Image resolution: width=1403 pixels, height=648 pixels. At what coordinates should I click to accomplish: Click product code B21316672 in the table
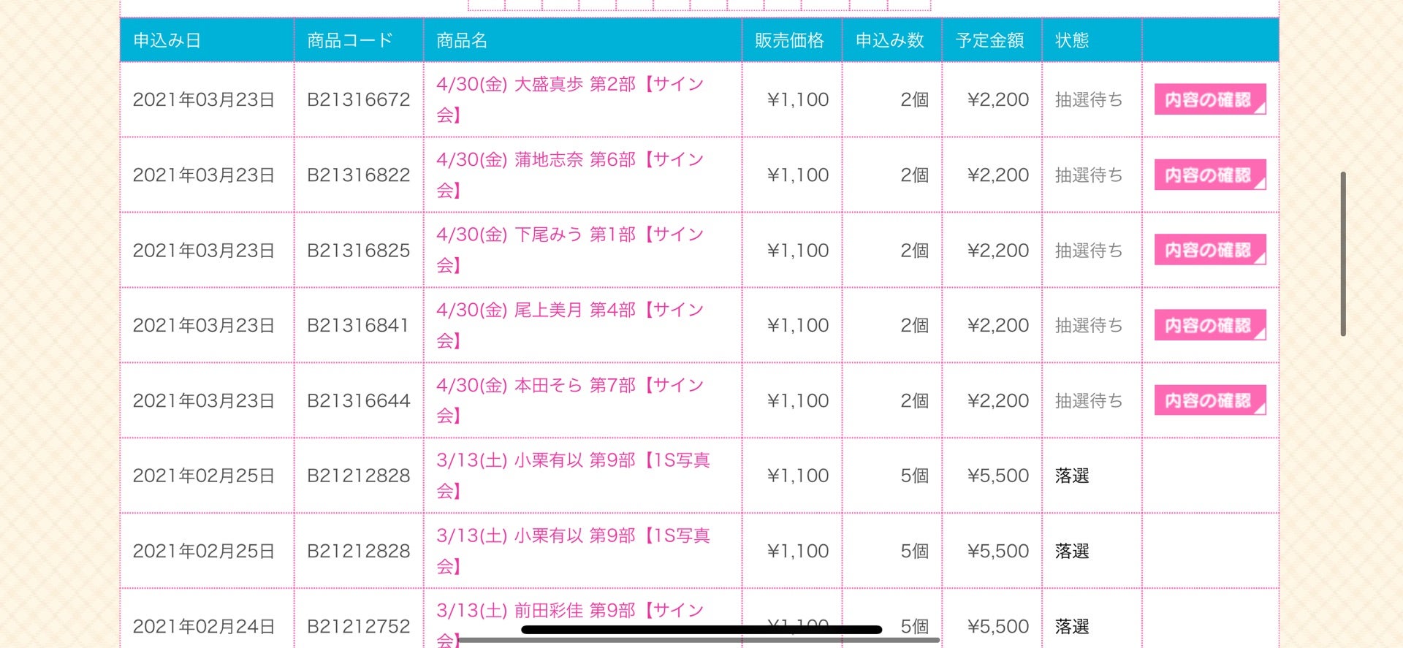358,99
